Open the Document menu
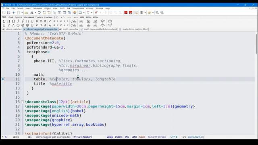This screenshot has height=145, width=258. pyautogui.click(x=37, y=8)
